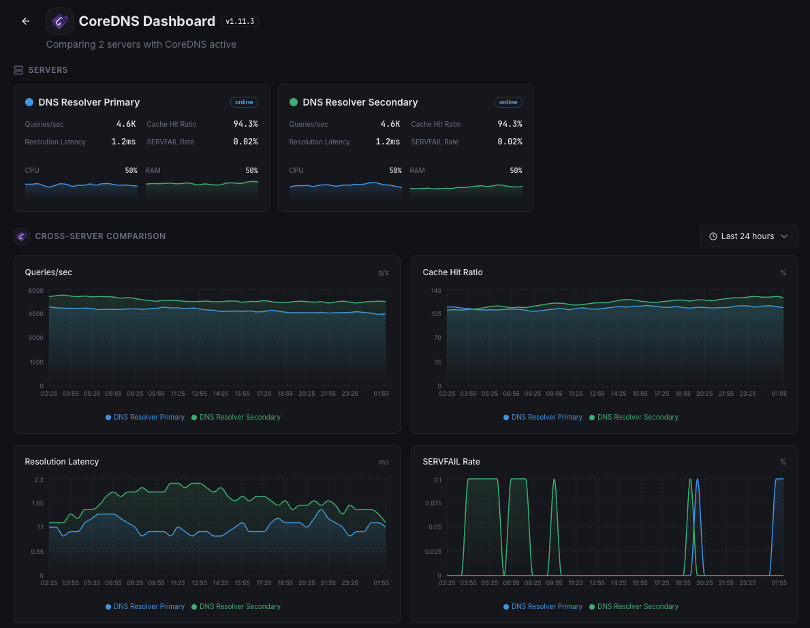Toggle DNS Resolver Primary in Queries/sec legend

click(x=145, y=417)
